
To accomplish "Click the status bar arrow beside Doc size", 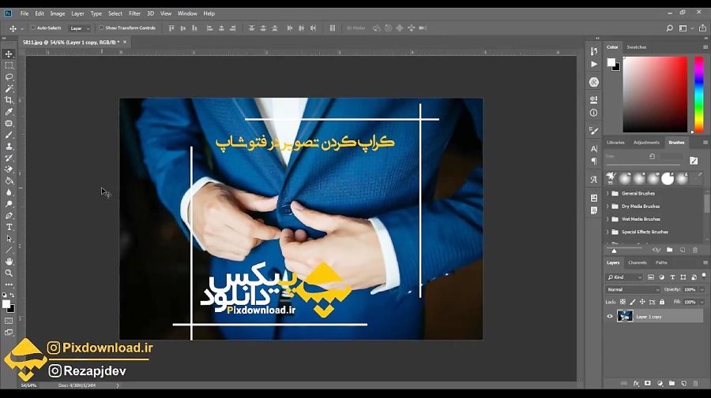I will tap(118, 385).
